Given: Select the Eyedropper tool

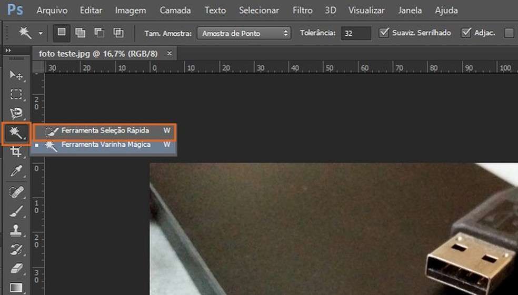Looking at the screenshot, I should pos(16,171).
